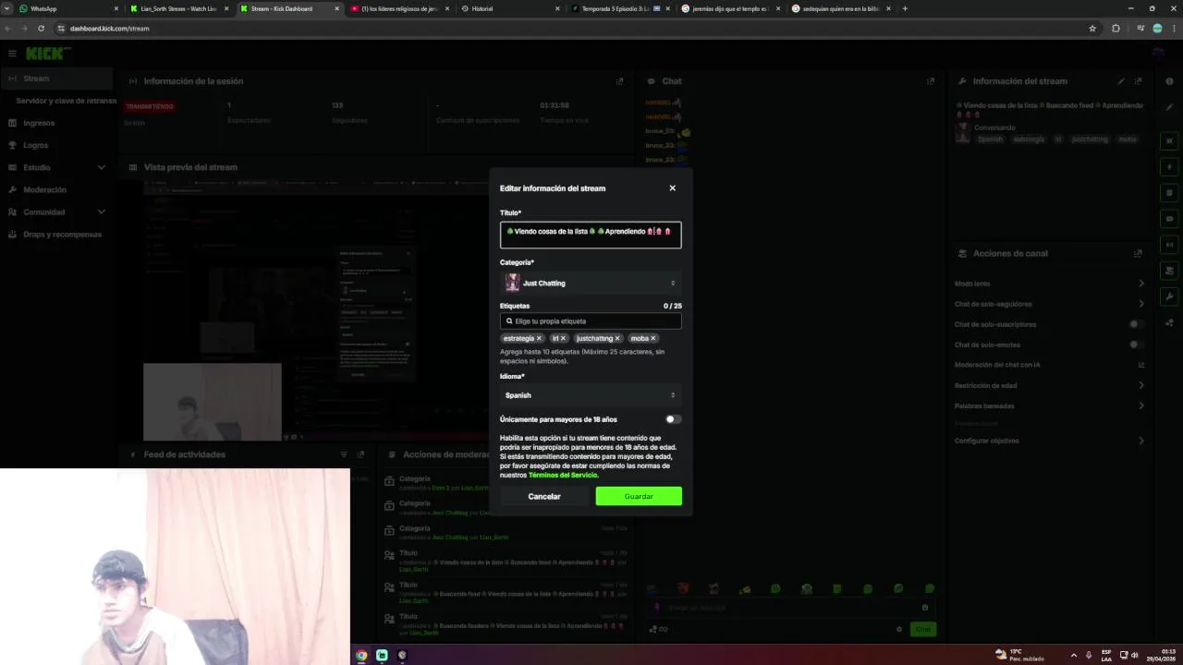Screen dimensions: 1183x665
Task: Remove the moba tag
Action: [652, 338]
